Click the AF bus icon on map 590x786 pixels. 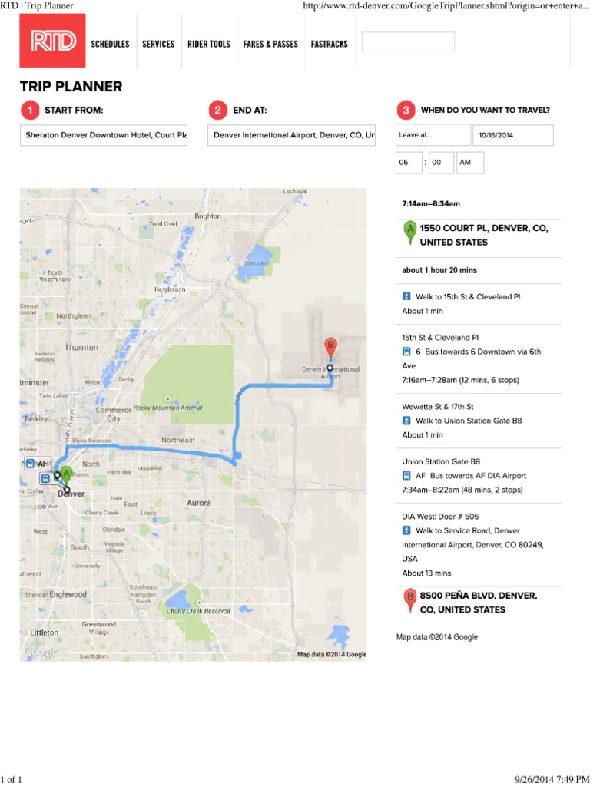tap(30, 464)
